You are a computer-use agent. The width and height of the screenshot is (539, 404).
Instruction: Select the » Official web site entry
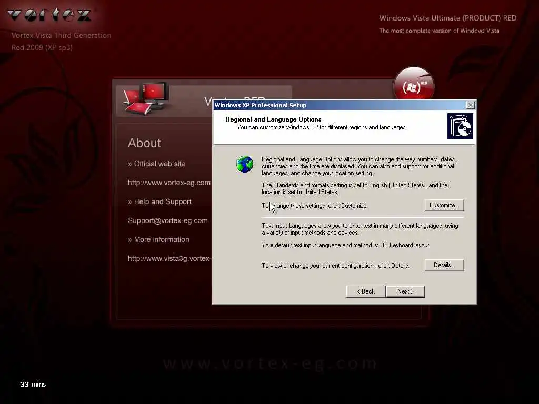(157, 164)
